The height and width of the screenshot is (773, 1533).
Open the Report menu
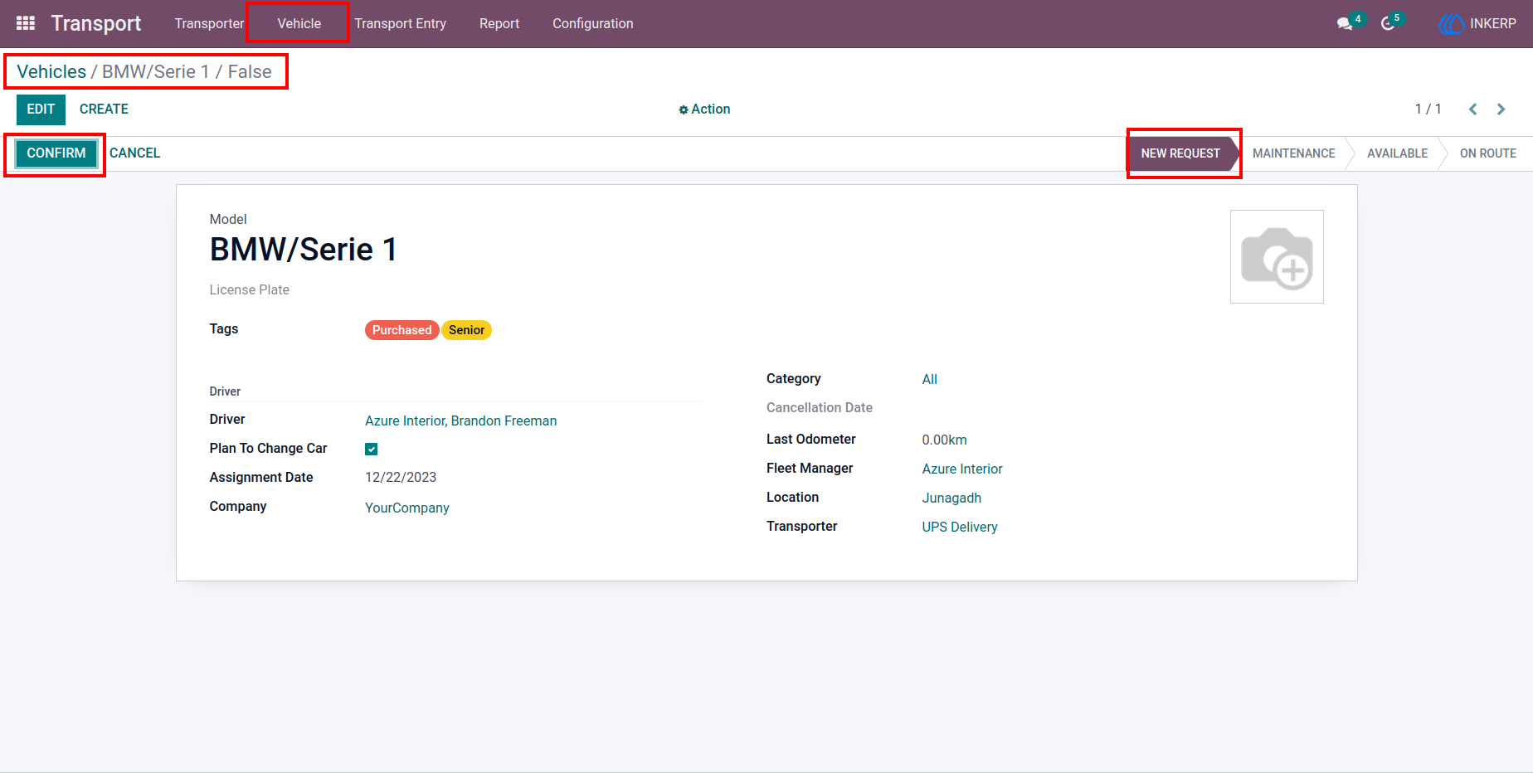click(499, 24)
